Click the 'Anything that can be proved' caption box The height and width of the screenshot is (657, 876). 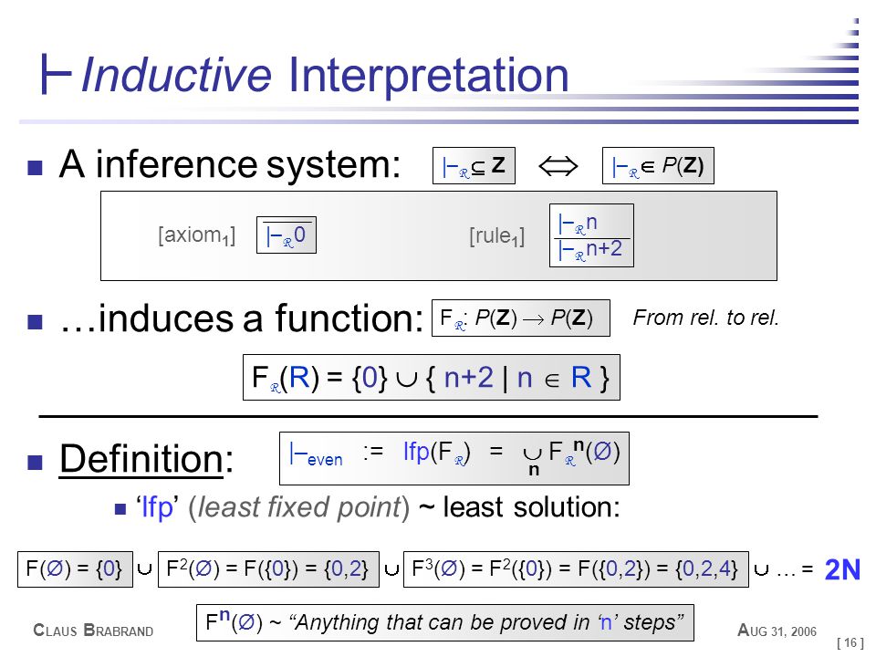tap(445, 622)
